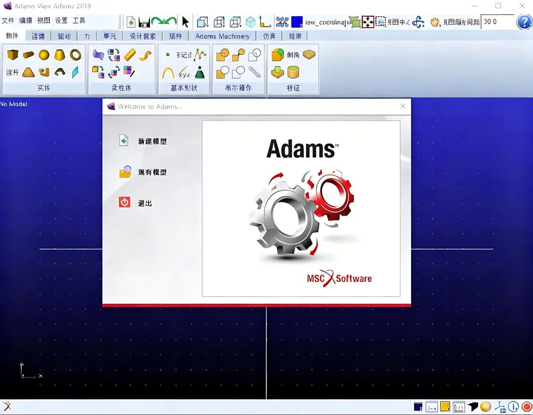Select the Frustum solid tool

tap(60, 54)
